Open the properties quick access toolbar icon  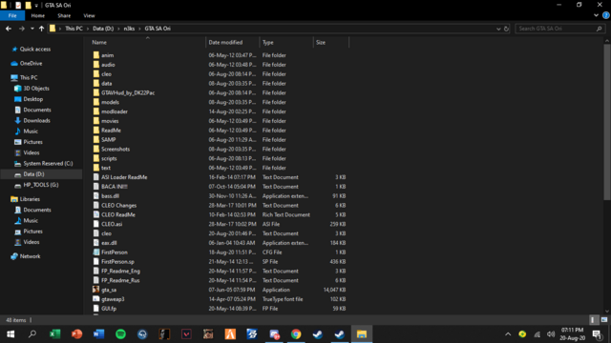click(x=18, y=5)
